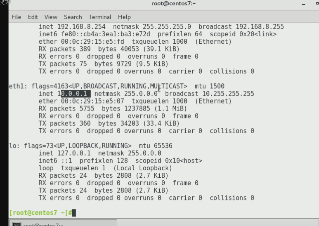Screen dimensions: 319x226
Task: Click the 1237885 (1.1 MiB) byte count
Action: 156,108
